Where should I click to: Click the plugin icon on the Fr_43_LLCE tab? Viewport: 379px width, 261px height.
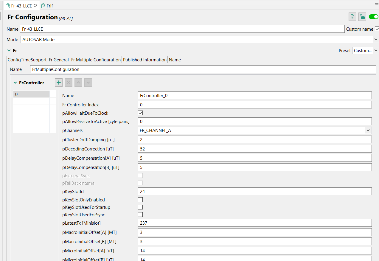tap(8, 5)
